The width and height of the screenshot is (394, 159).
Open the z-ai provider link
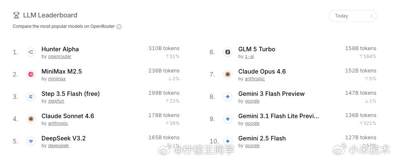249,56
